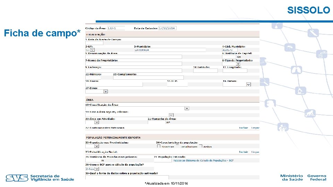This screenshot has width=333, height=187.
Task: Click Incluir next to Contaminantes Potenciais
Action: click(x=244, y=128)
